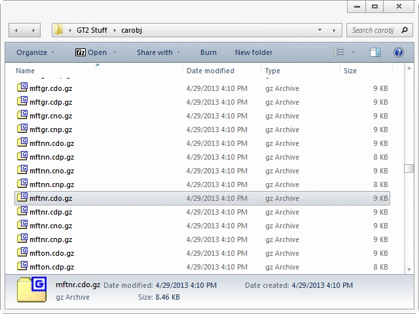Click the scroll down arrow
This screenshot has width=419, height=314.
pos(409,270)
